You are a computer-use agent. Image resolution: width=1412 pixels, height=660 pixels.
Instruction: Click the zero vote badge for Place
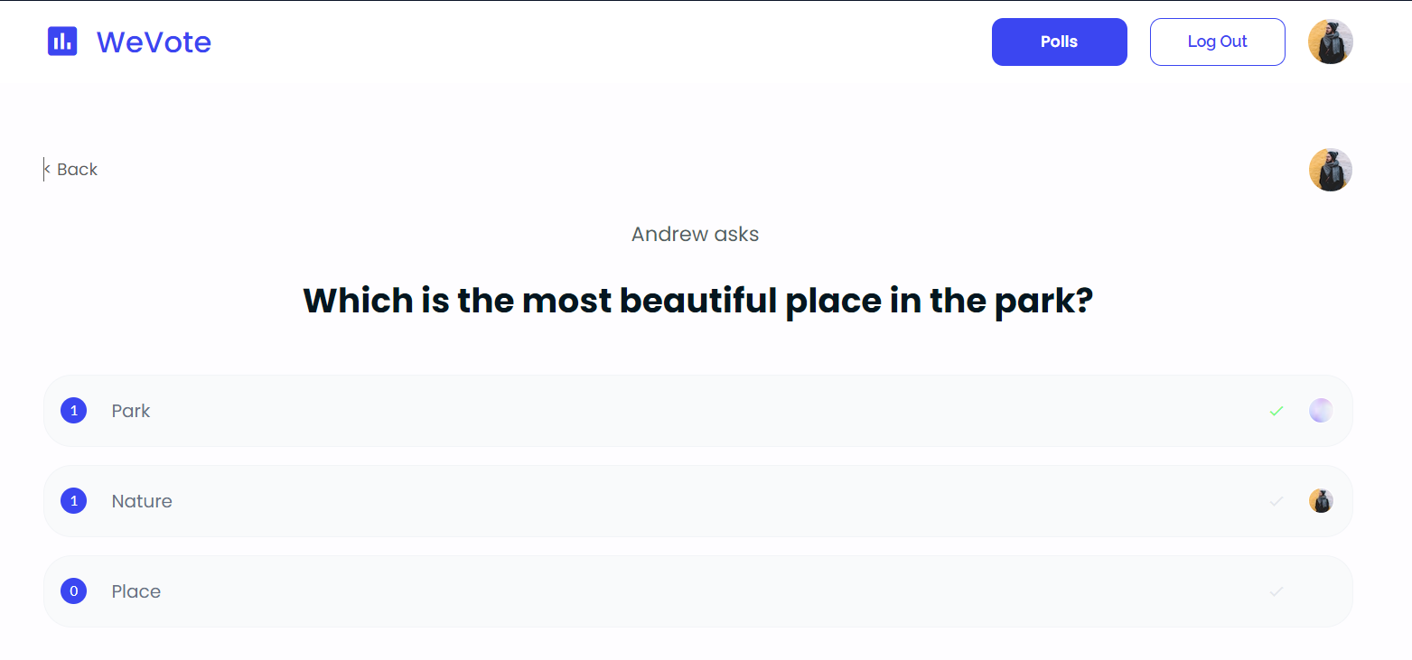73,591
